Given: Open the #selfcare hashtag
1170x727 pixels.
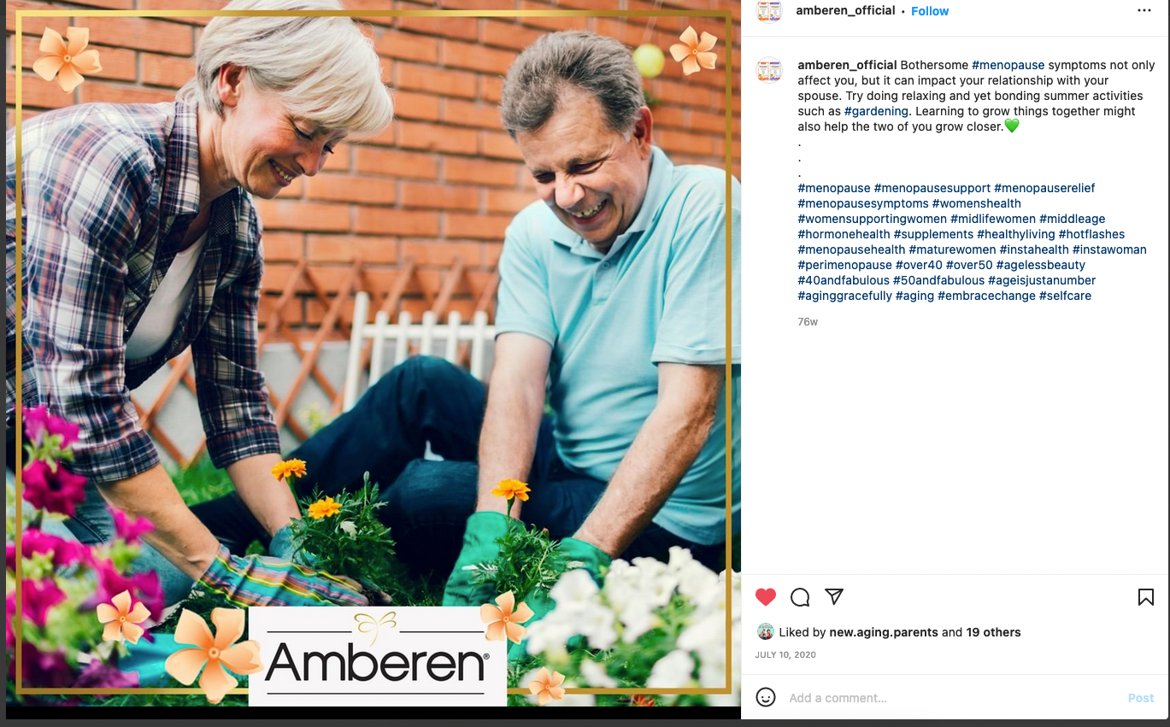Looking at the screenshot, I should [x=1065, y=296].
